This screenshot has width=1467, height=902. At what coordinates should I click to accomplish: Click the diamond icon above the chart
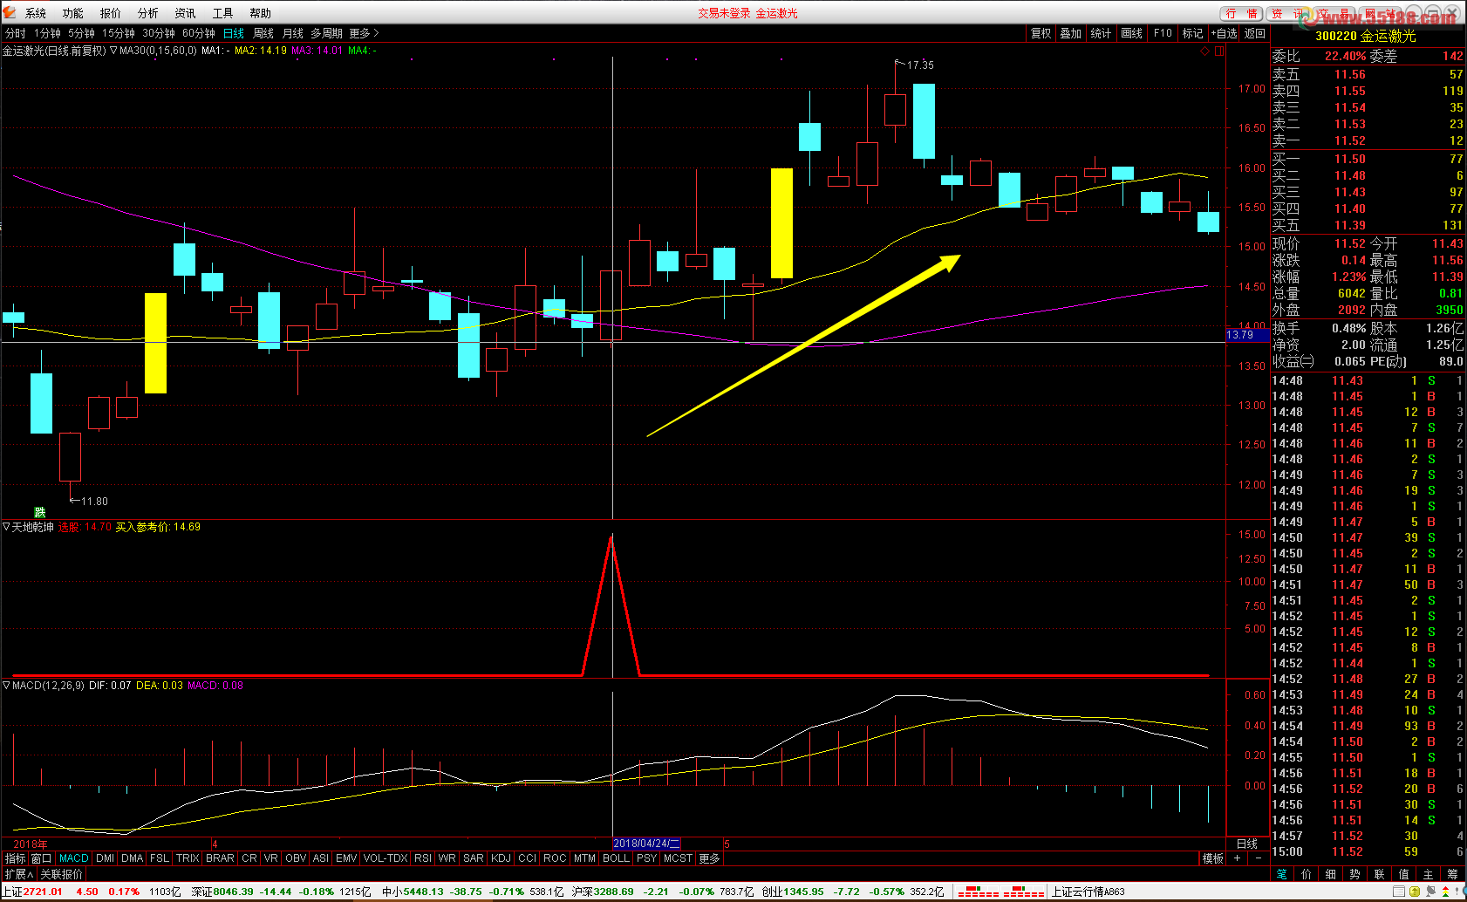click(x=1205, y=51)
